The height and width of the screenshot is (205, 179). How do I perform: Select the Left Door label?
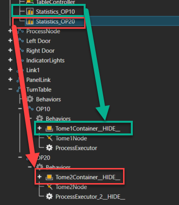click(x=38, y=41)
